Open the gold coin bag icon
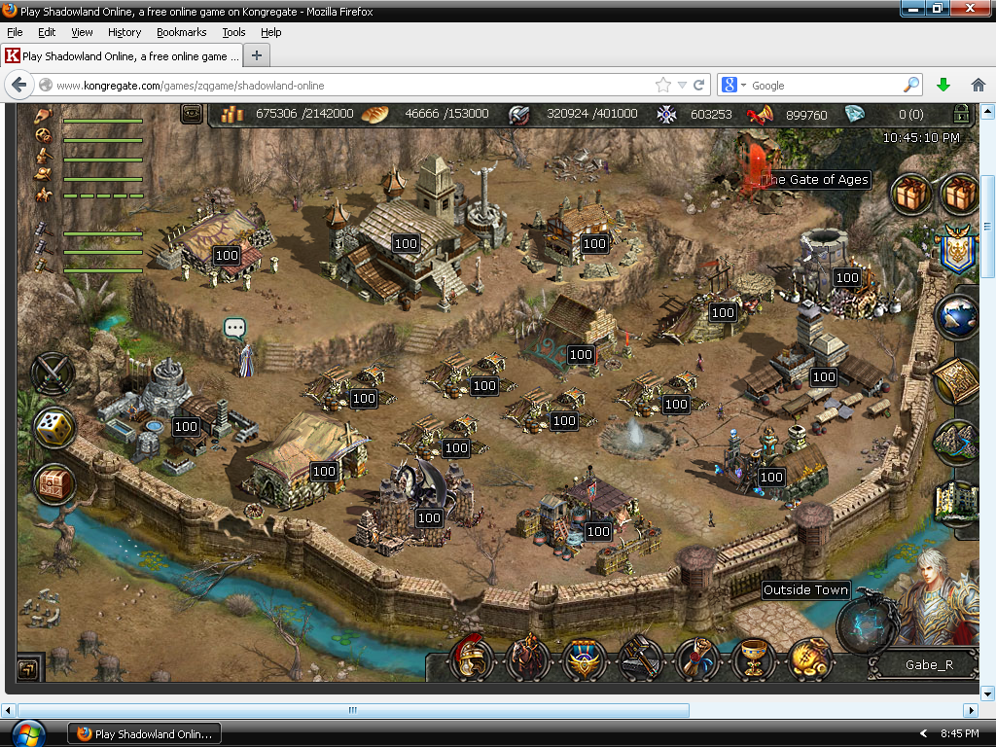Screen dimensions: 996x747 (808, 659)
